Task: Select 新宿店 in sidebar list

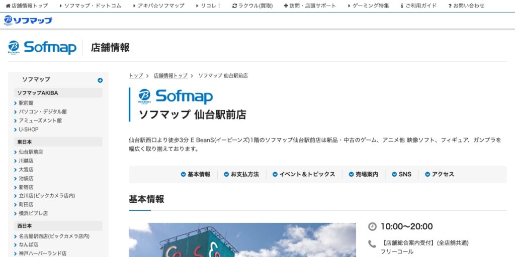Action: pos(26,188)
